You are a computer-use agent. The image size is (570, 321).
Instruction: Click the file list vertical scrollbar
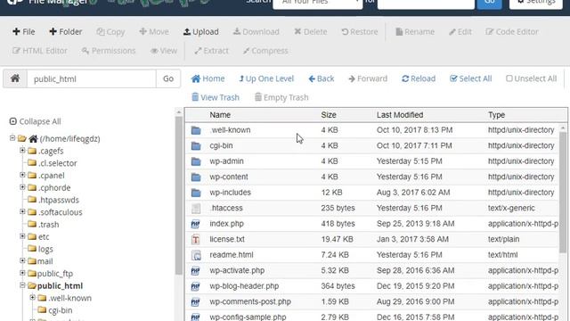(x=563, y=193)
